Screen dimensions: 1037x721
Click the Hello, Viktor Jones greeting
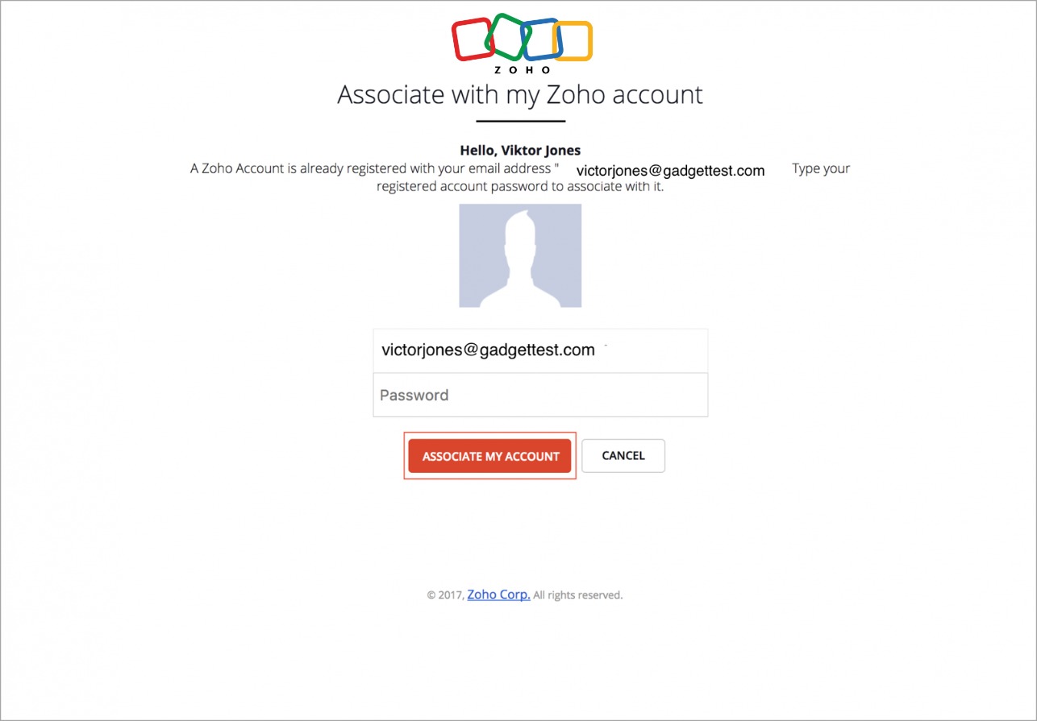click(x=520, y=150)
